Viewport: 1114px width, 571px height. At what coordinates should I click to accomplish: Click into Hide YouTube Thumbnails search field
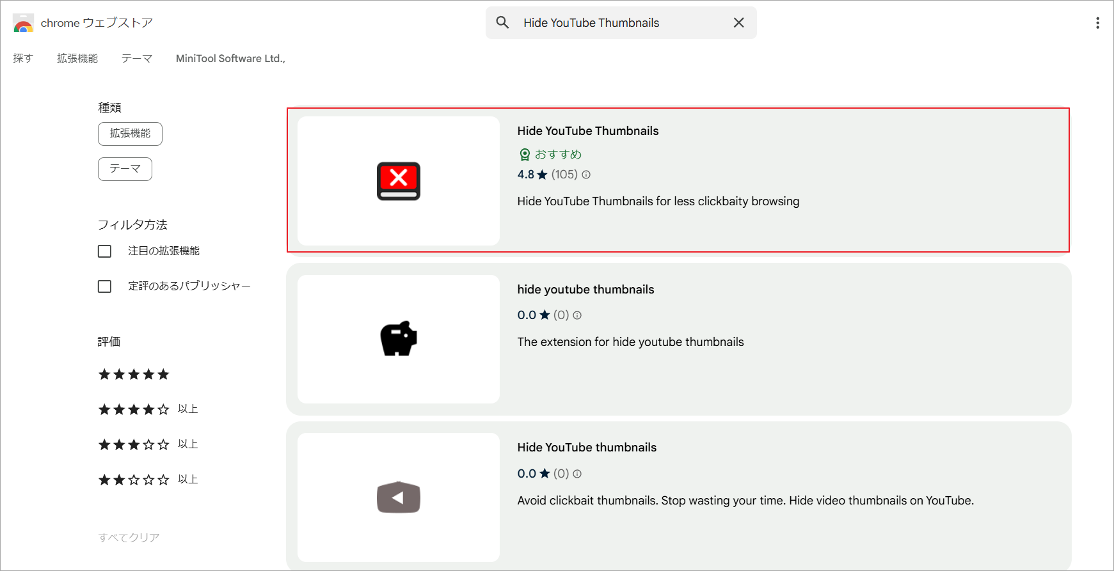621,23
